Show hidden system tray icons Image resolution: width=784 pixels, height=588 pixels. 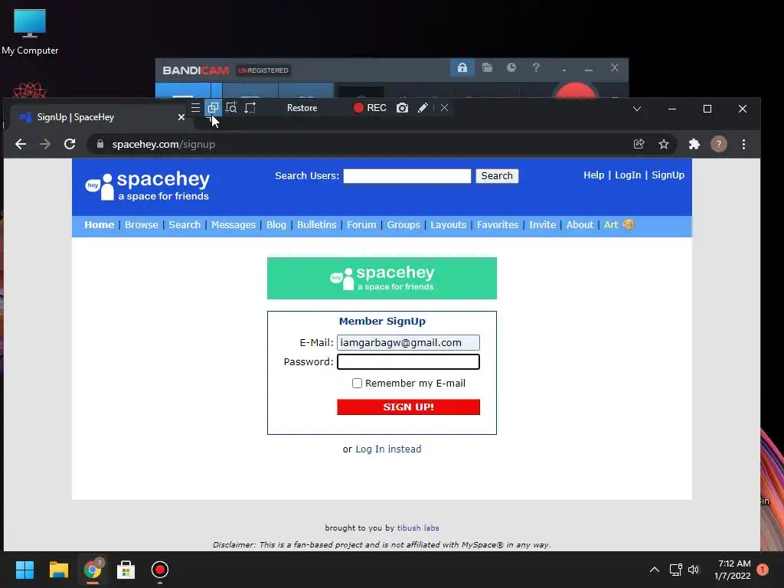point(654,570)
